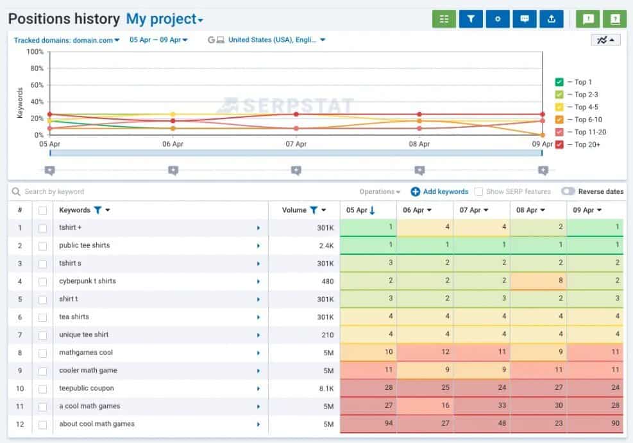Screen dimensions: 633x443
Task: Click the plus icon beside Add keywords
Action: pos(415,191)
